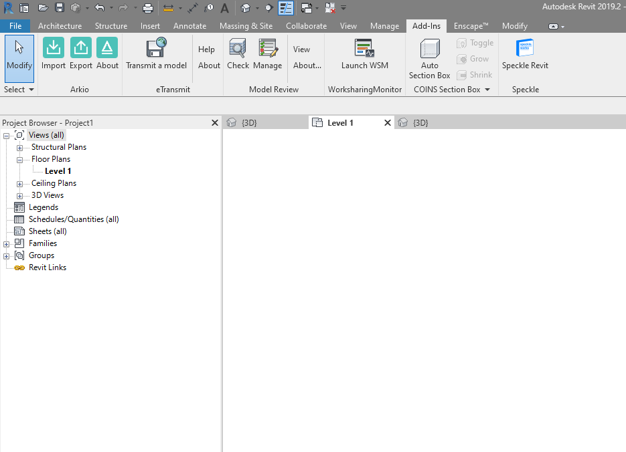
Task: Open the Collaborate ribbon tab
Action: pos(306,26)
